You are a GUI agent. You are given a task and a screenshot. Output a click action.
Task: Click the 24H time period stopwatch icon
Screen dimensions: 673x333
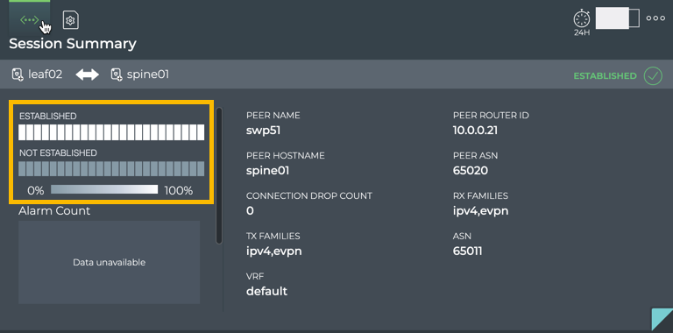click(x=582, y=20)
